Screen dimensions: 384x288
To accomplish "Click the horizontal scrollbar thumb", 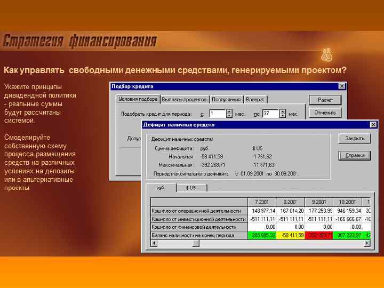I will pos(196,243).
